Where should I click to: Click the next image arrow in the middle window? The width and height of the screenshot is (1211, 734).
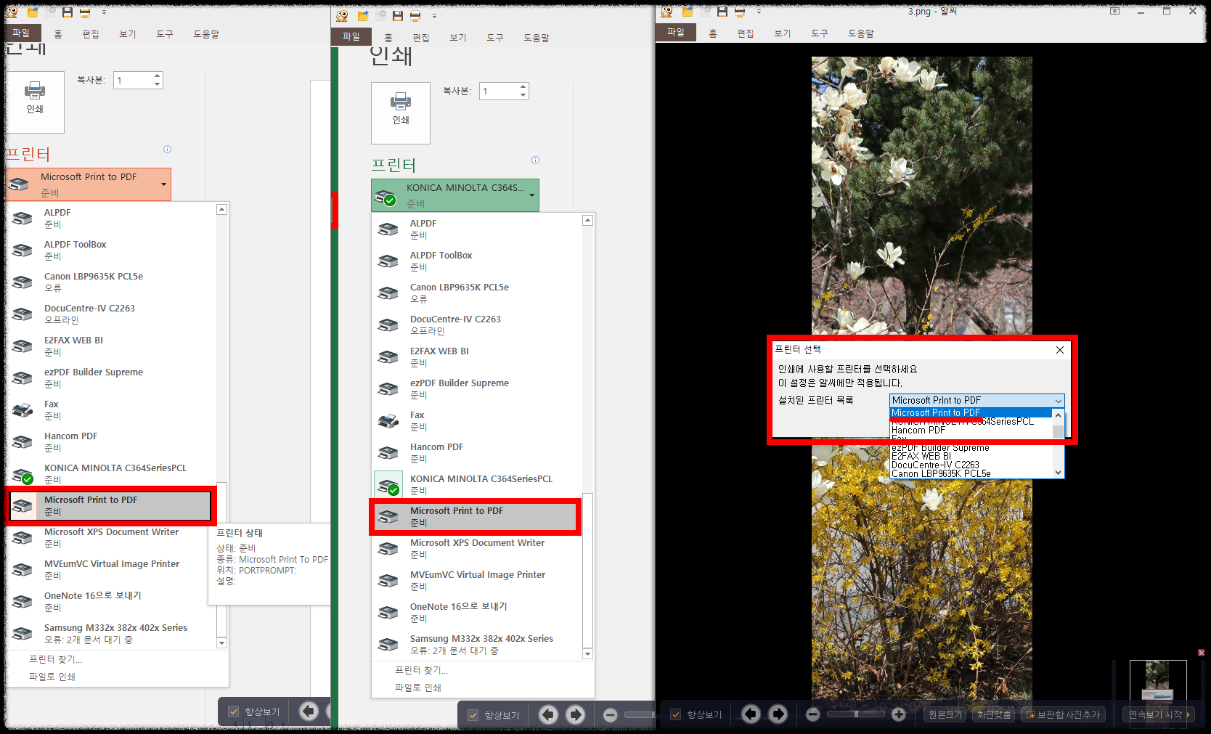(x=575, y=715)
